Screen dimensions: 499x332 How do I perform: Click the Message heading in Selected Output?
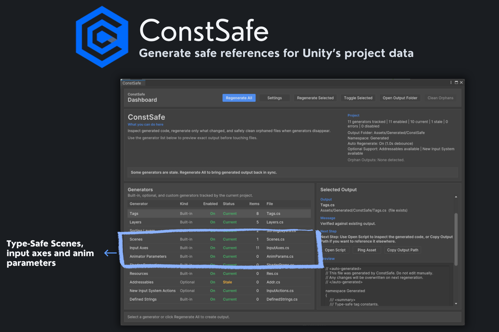(x=328, y=218)
